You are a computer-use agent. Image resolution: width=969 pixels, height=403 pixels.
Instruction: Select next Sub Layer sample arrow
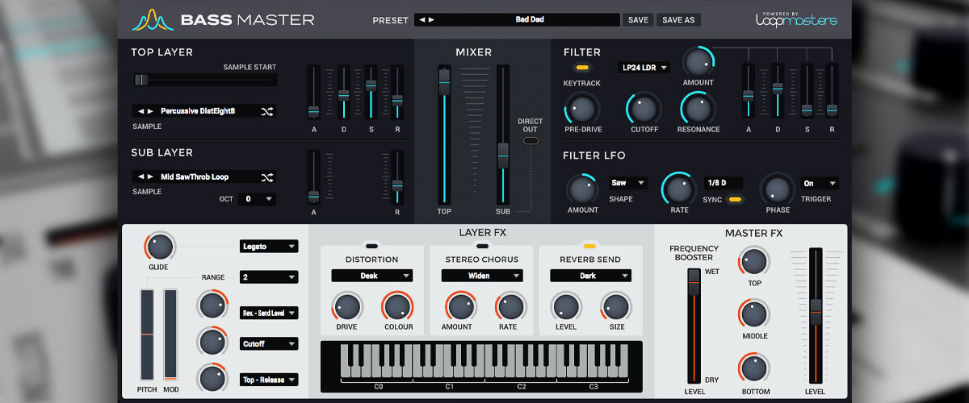click(x=149, y=177)
